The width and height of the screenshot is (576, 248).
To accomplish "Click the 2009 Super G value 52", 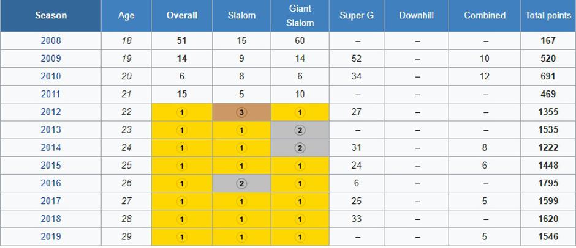I will [357, 59].
